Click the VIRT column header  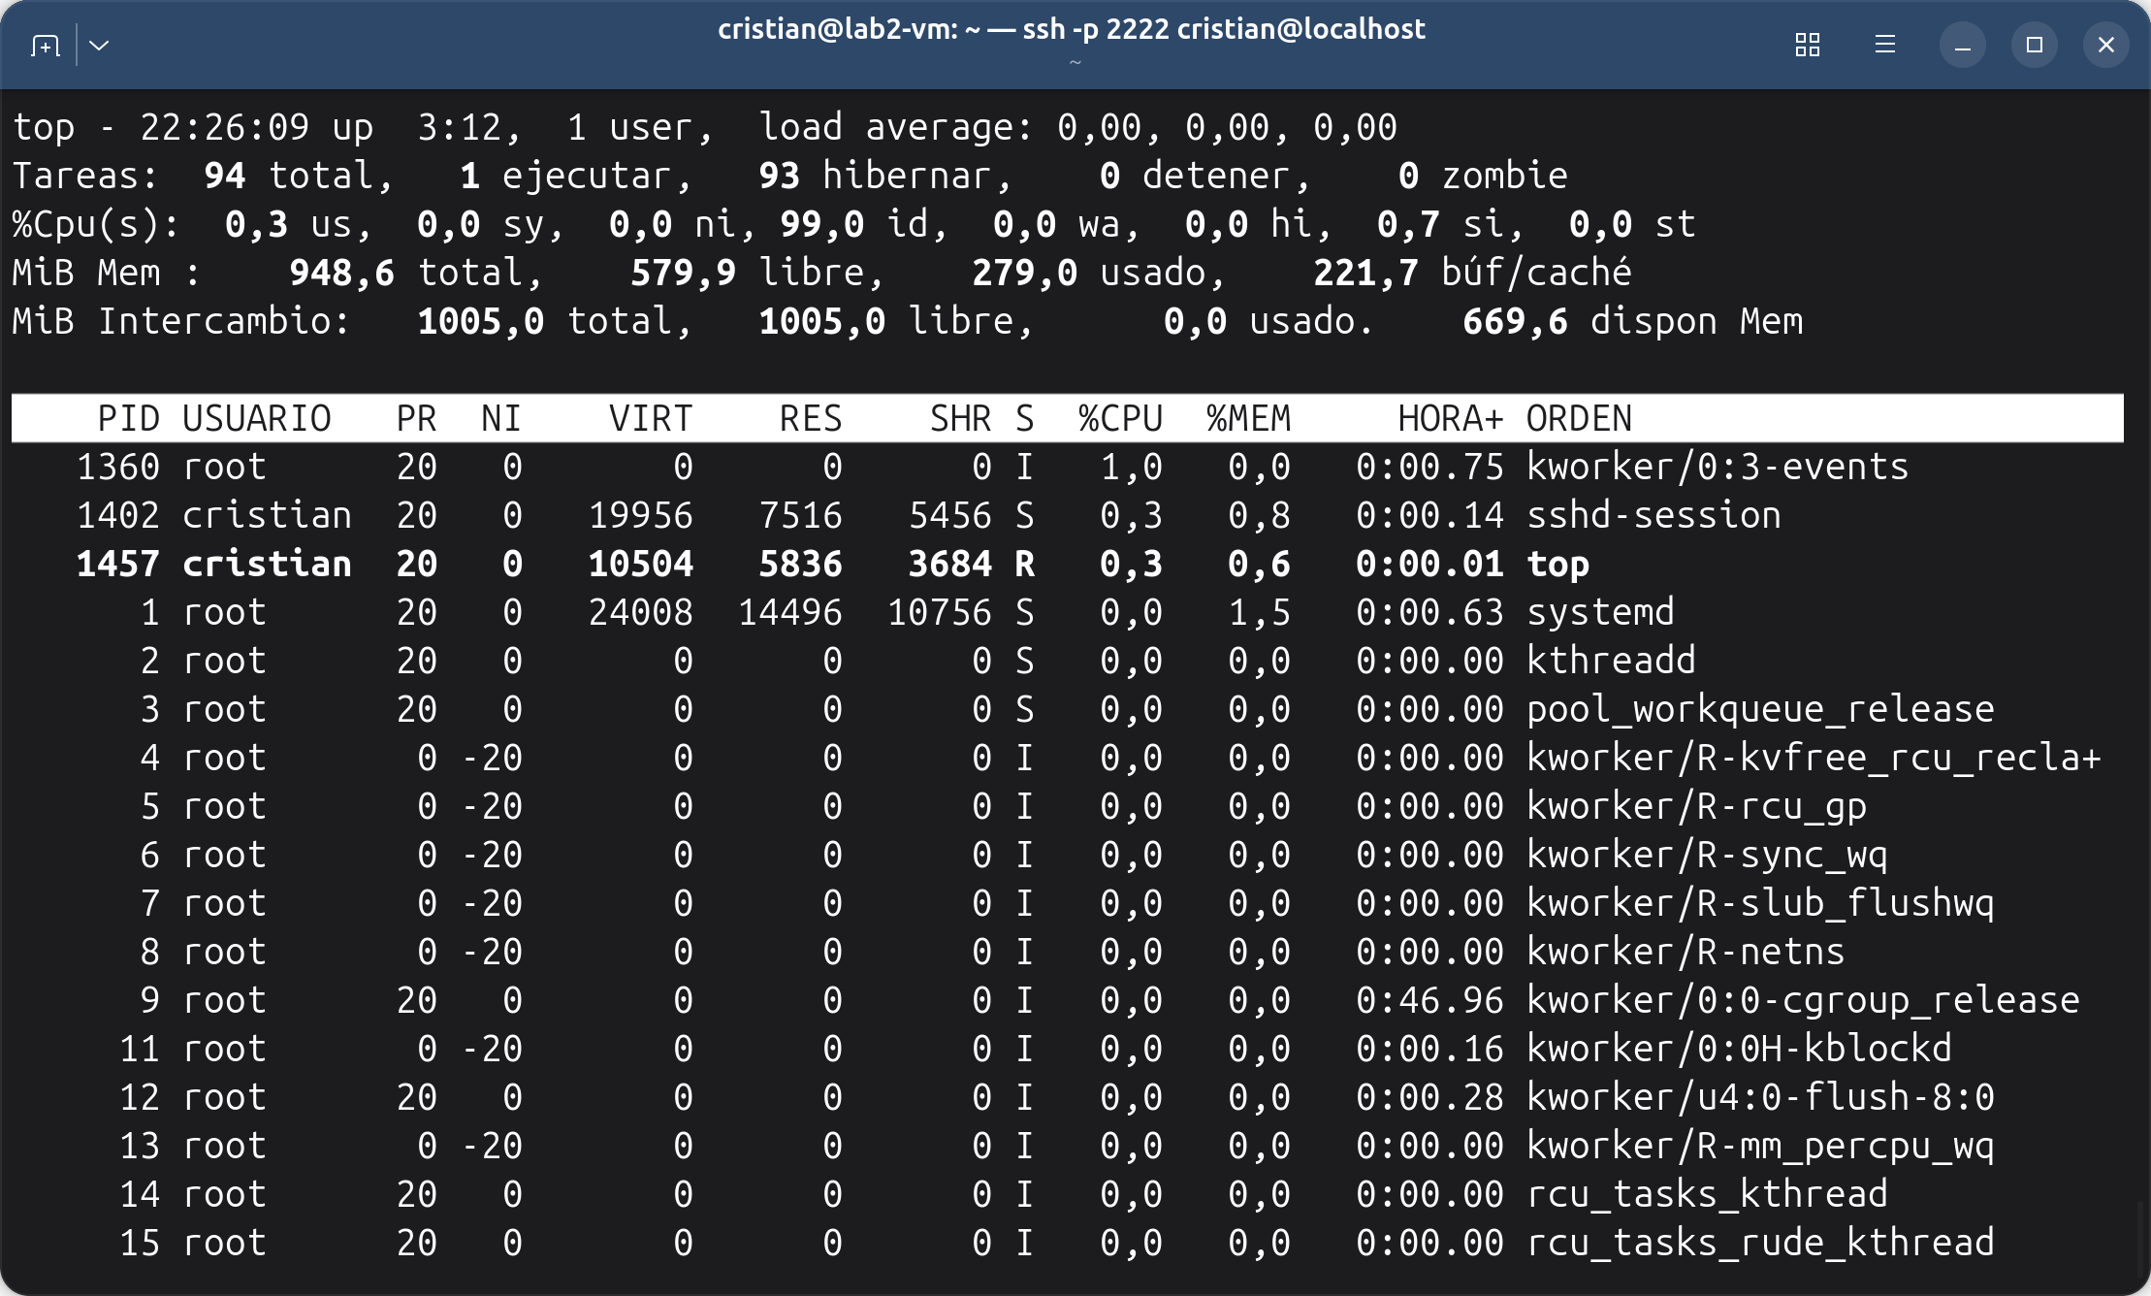coord(650,418)
